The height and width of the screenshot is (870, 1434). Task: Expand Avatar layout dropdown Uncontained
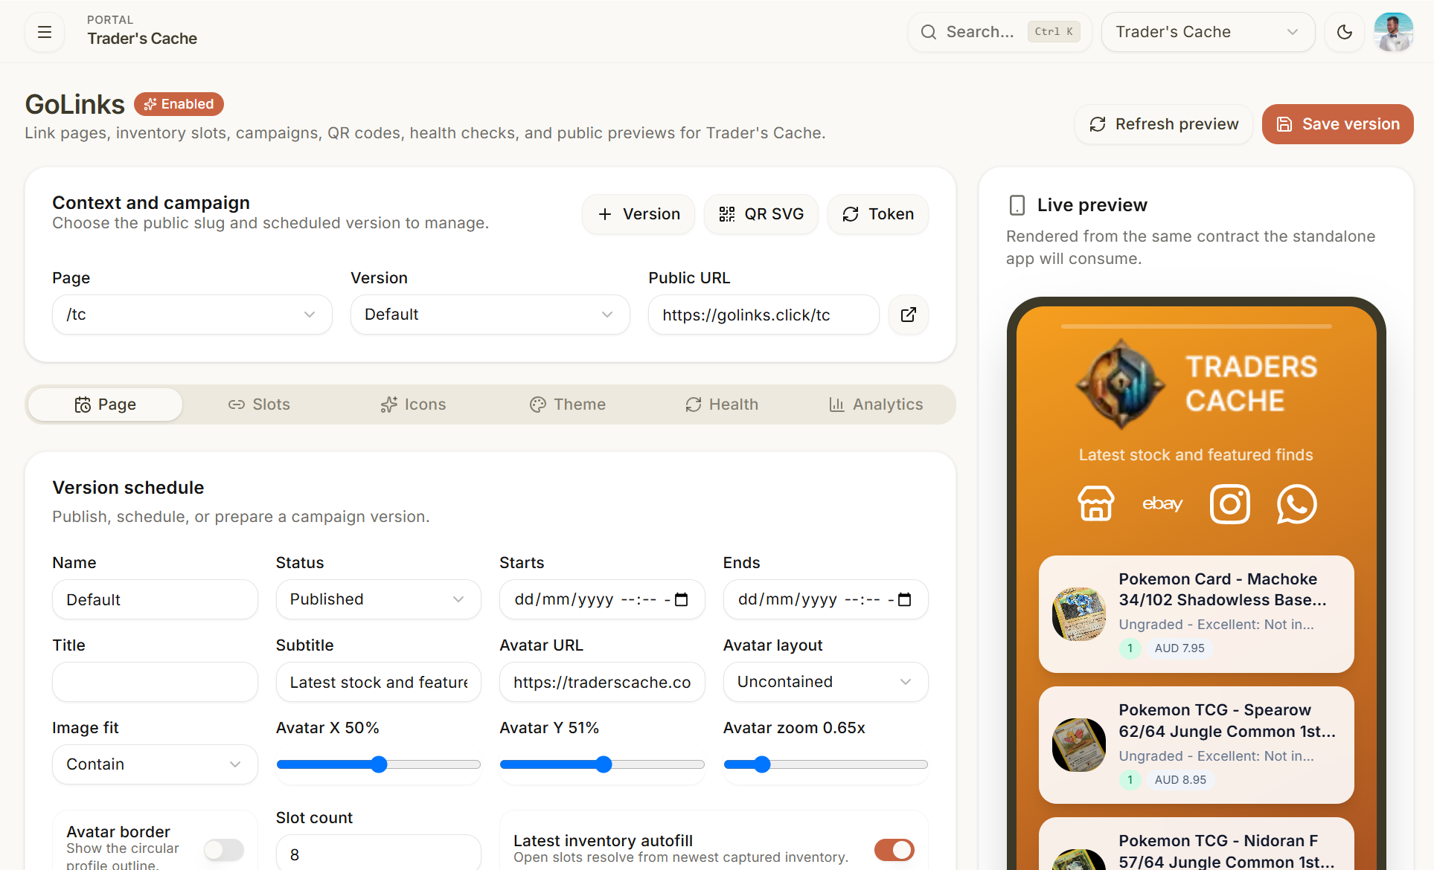[825, 682]
